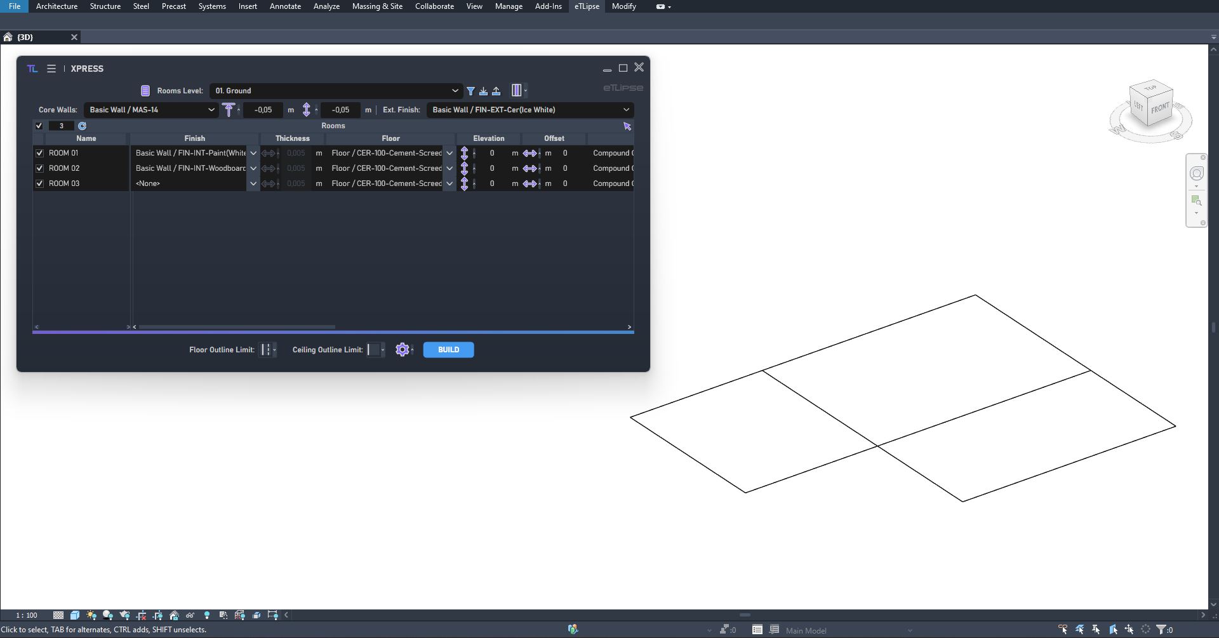The height and width of the screenshot is (638, 1219).
Task: Toggle Sun Path icon in view control bar
Action: [x=91, y=615]
